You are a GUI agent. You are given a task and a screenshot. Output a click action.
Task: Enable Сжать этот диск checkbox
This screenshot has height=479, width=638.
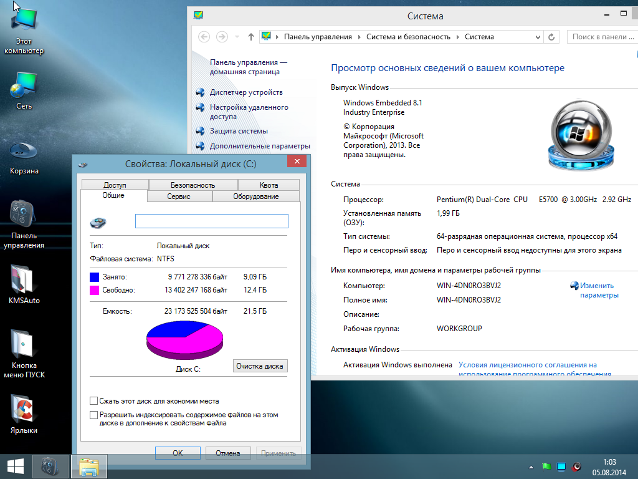93,401
